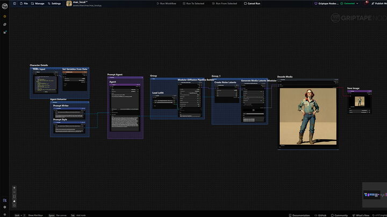Open the File menu
This screenshot has width=387, height=217.
click(24, 3)
